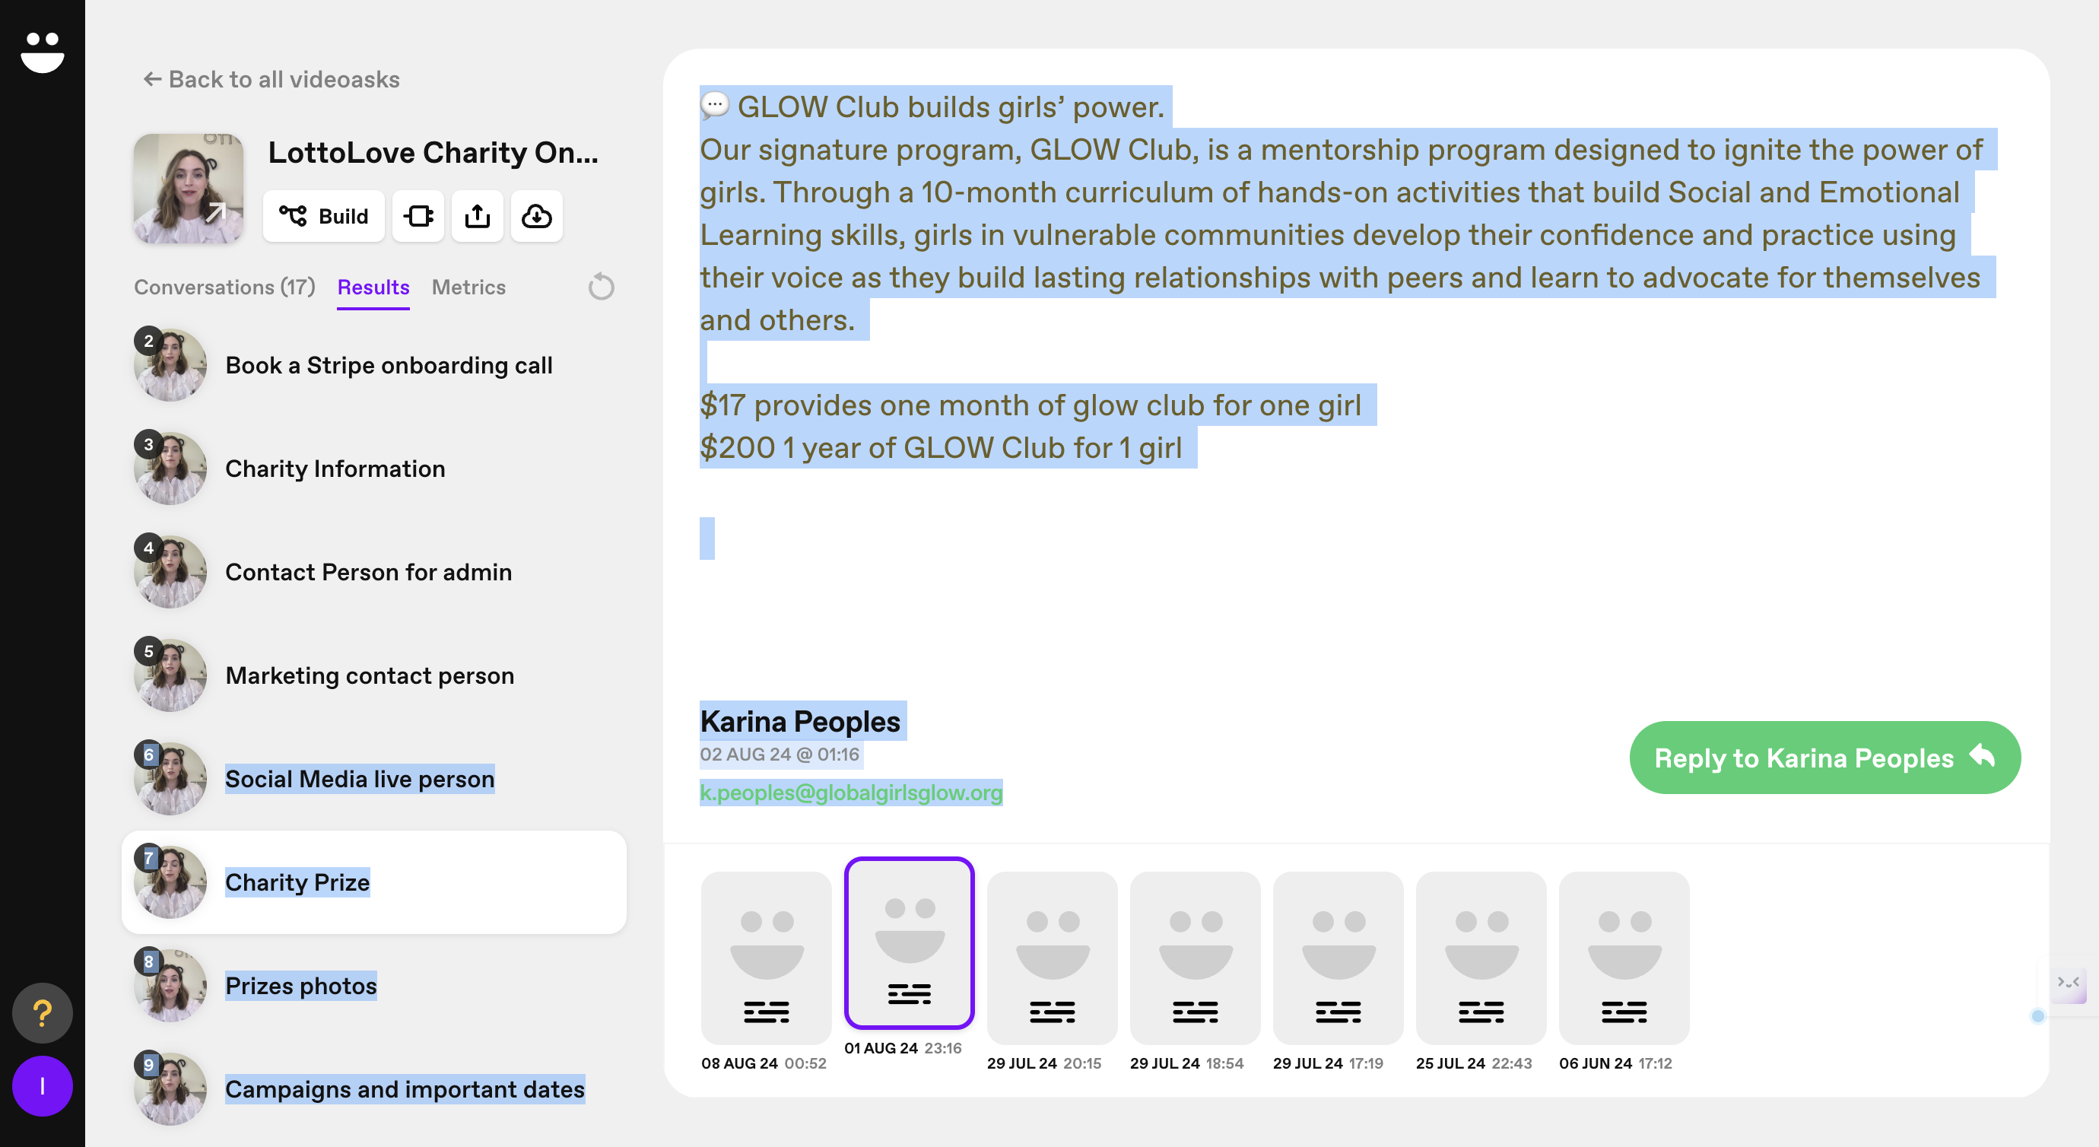Reply to Karina Peoples
Screen dimensions: 2099x1147
tap(1824, 758)
